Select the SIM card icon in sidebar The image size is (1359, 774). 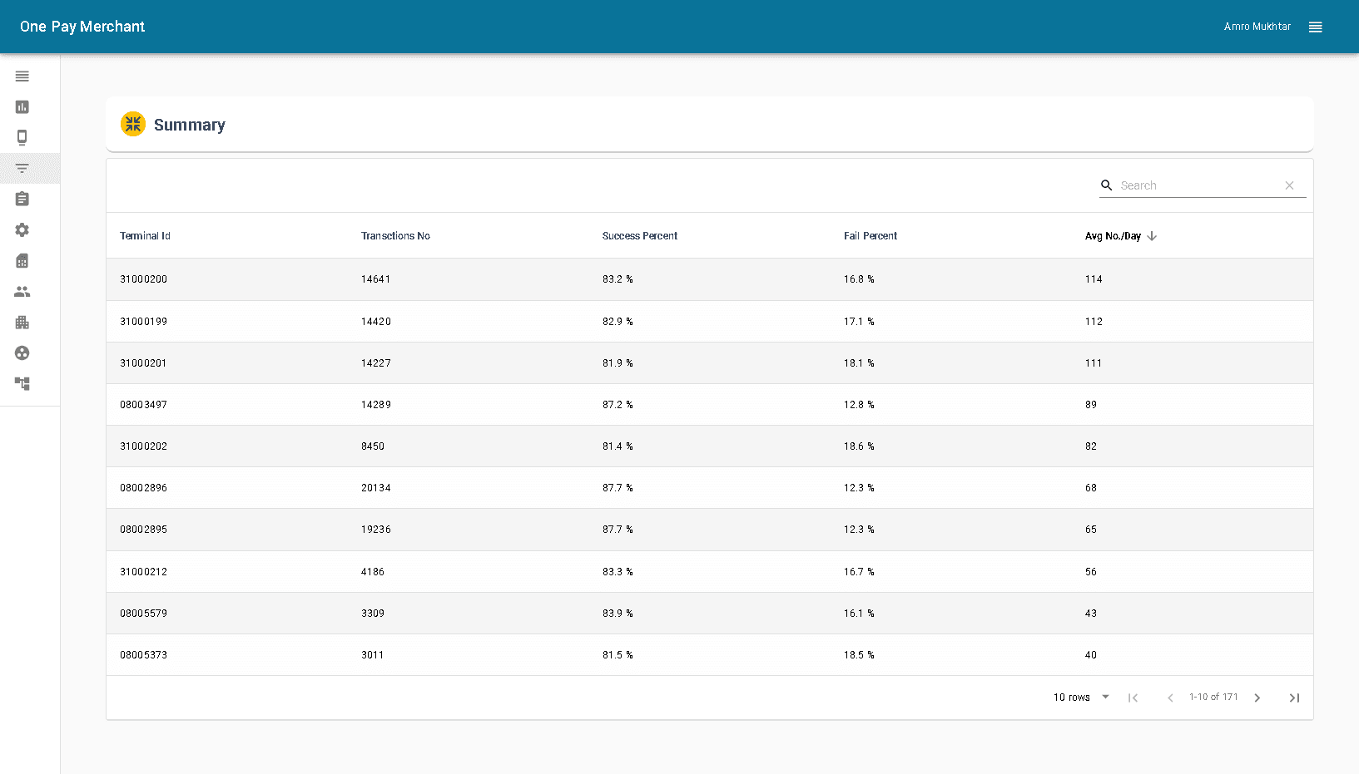[x=22, y=260]
